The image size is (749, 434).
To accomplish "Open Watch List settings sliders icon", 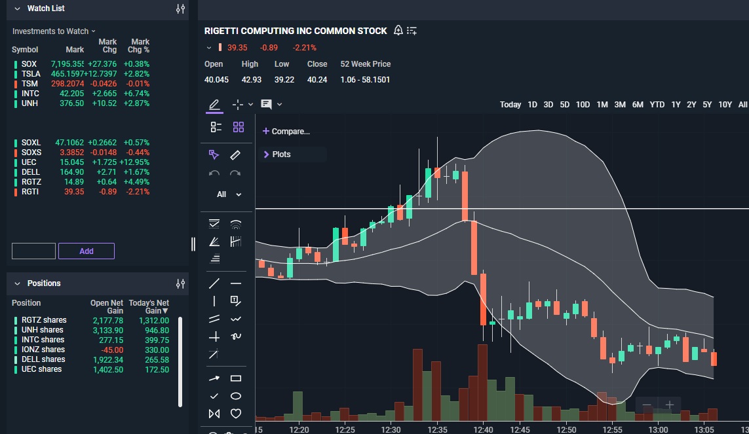I will (x=180, y=9).
